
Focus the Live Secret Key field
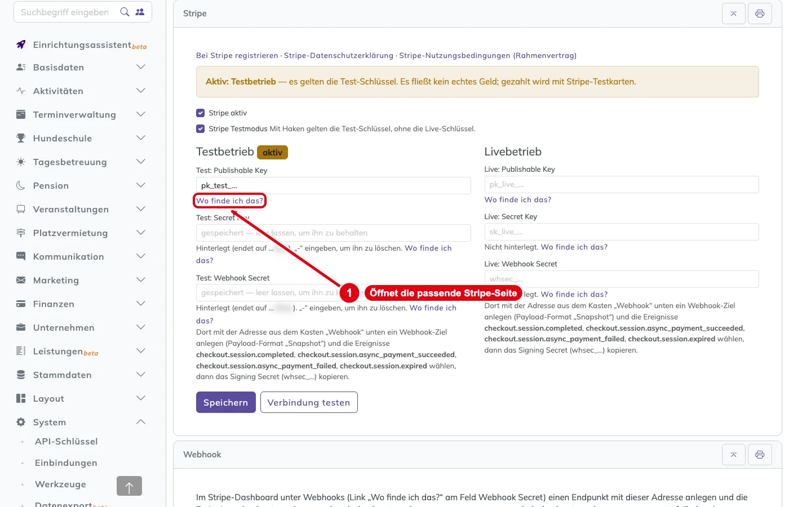[x=622, y=232]
